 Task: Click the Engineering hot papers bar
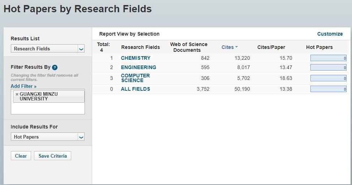[x=328, y=67]
